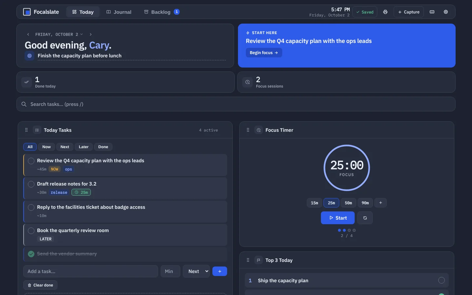Click Begin focus button

click(264, 53)
